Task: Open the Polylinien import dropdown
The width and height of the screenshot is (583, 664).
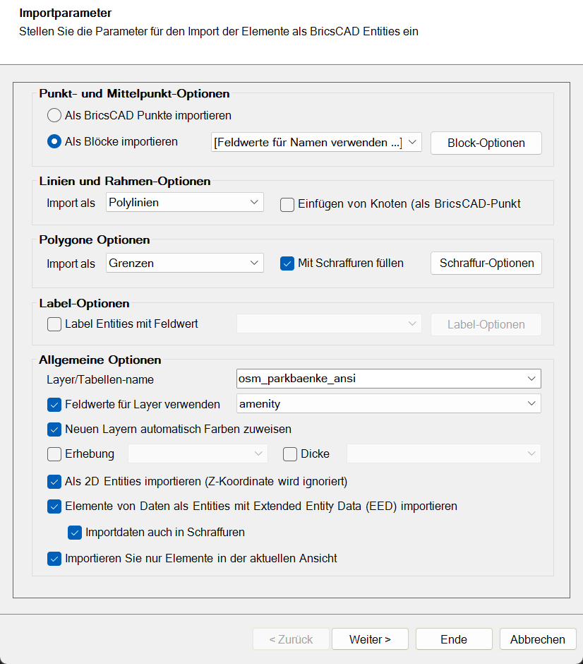Action: [x=251, y=202]
